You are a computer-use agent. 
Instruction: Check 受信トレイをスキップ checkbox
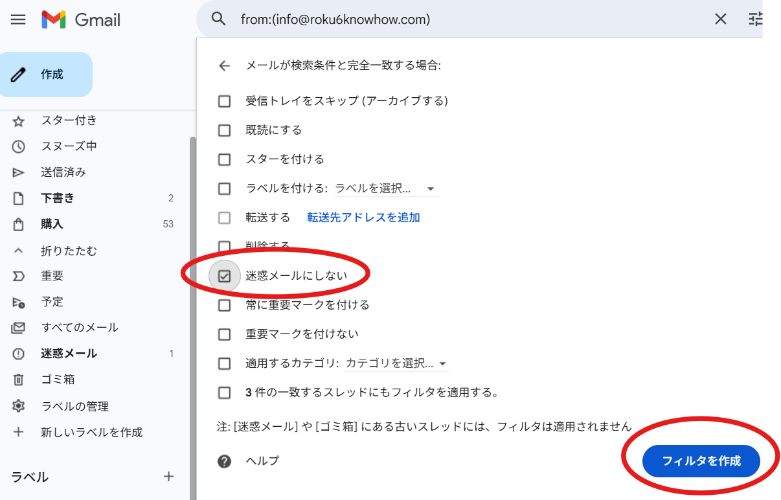[x=225, y=101]
